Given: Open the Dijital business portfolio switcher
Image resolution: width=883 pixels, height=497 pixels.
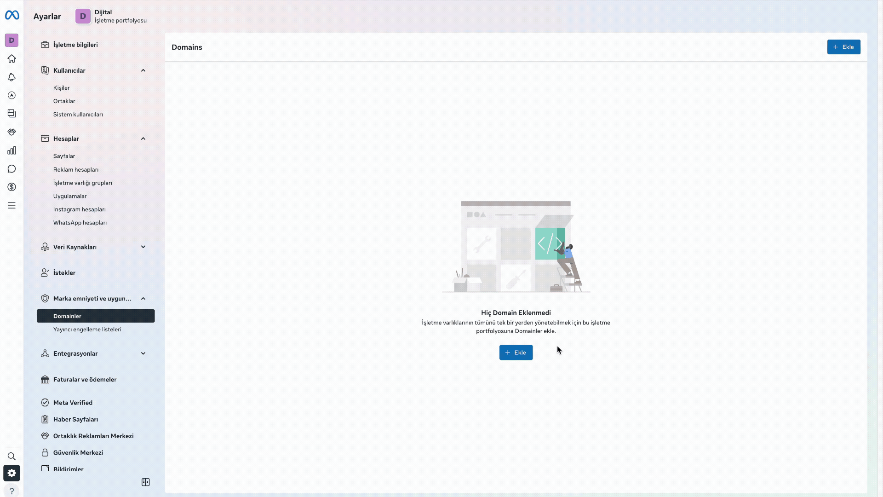Looking at the screenshot, I should tap(111, 16).
